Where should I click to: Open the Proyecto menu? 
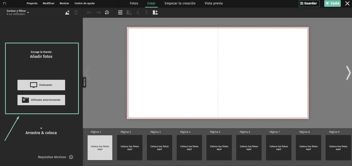coord(32,3)
